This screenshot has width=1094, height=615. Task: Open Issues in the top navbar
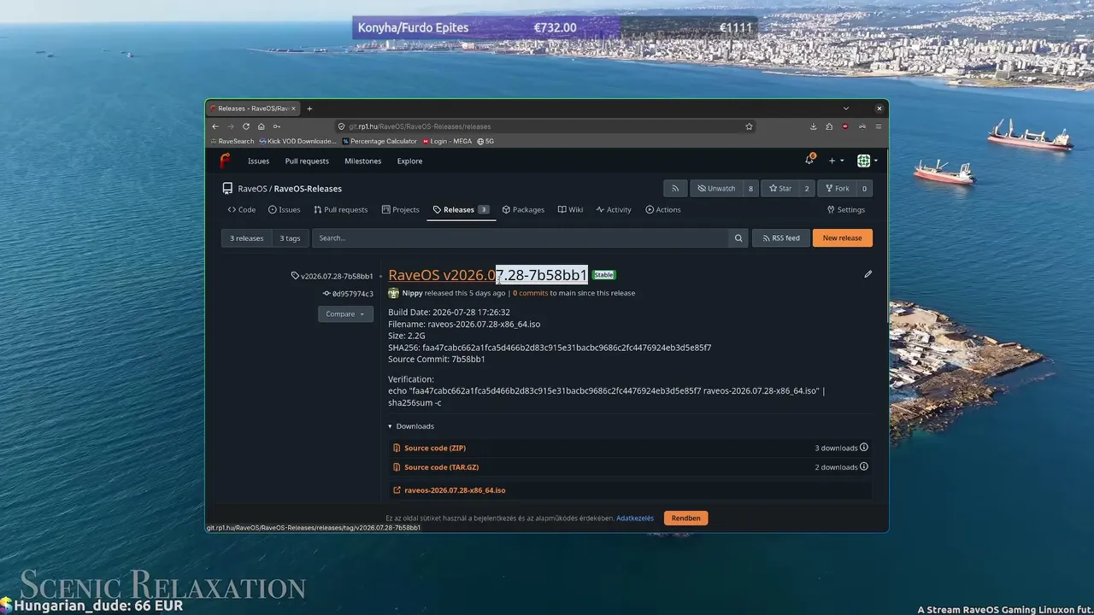click(x=258, y=161)
